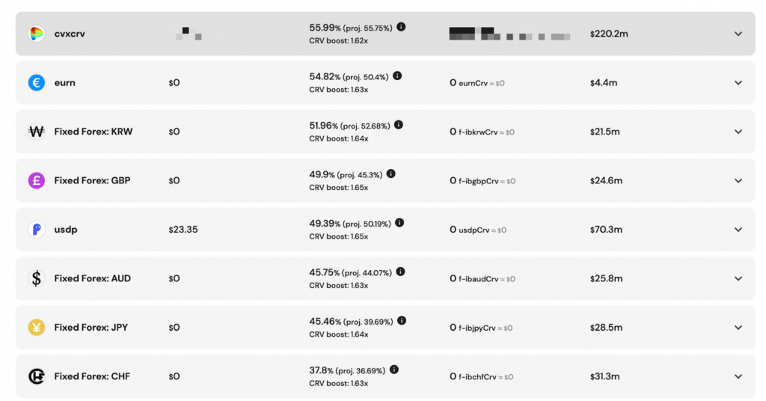This screenshot has width=766, height=401.
Task: Click the Fixed Forex GBP pound icon
Action: pyautogui.click(x=36, y=180)
